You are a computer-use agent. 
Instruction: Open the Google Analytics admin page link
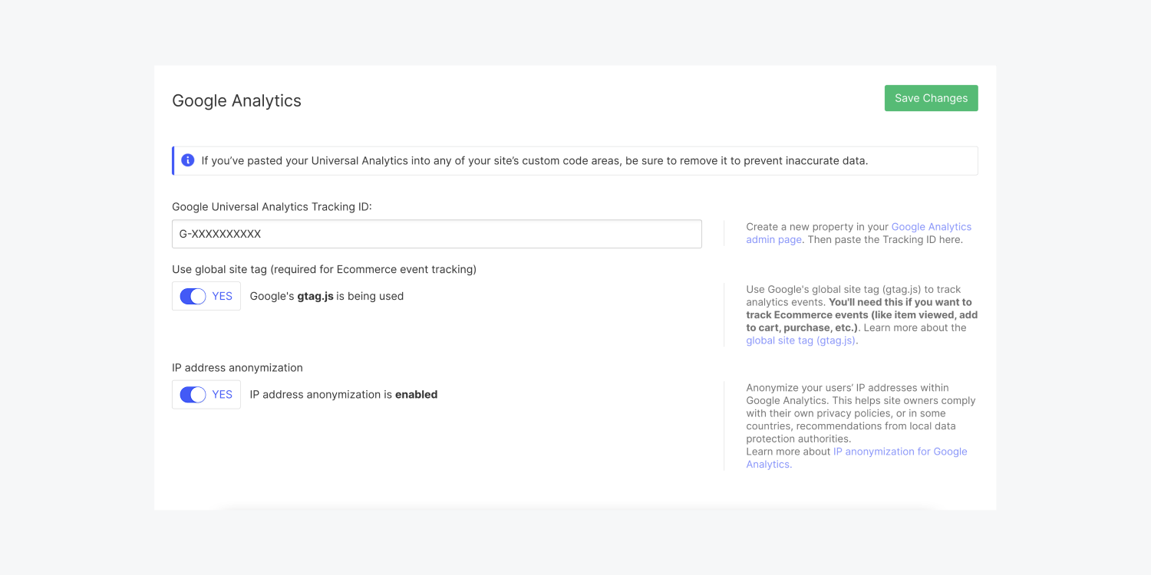(931, 227)
